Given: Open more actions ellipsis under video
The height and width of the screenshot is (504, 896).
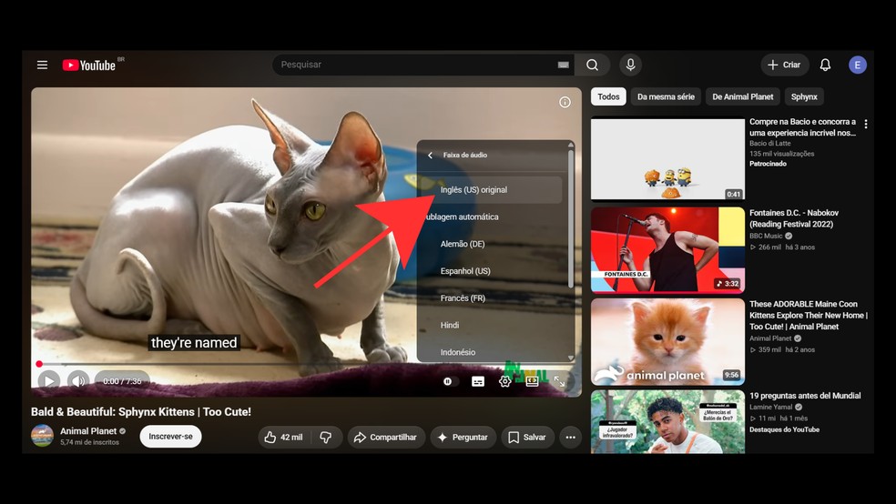Looking at the screenshot, I should [x=570, y=438].
